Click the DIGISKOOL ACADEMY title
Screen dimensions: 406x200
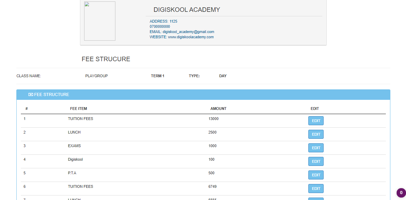pyautogui.click(x=187, y=10)
